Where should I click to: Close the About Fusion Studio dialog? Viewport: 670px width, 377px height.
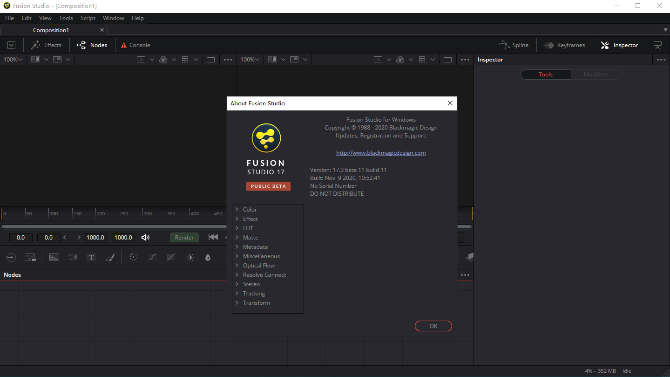(450, 103)
